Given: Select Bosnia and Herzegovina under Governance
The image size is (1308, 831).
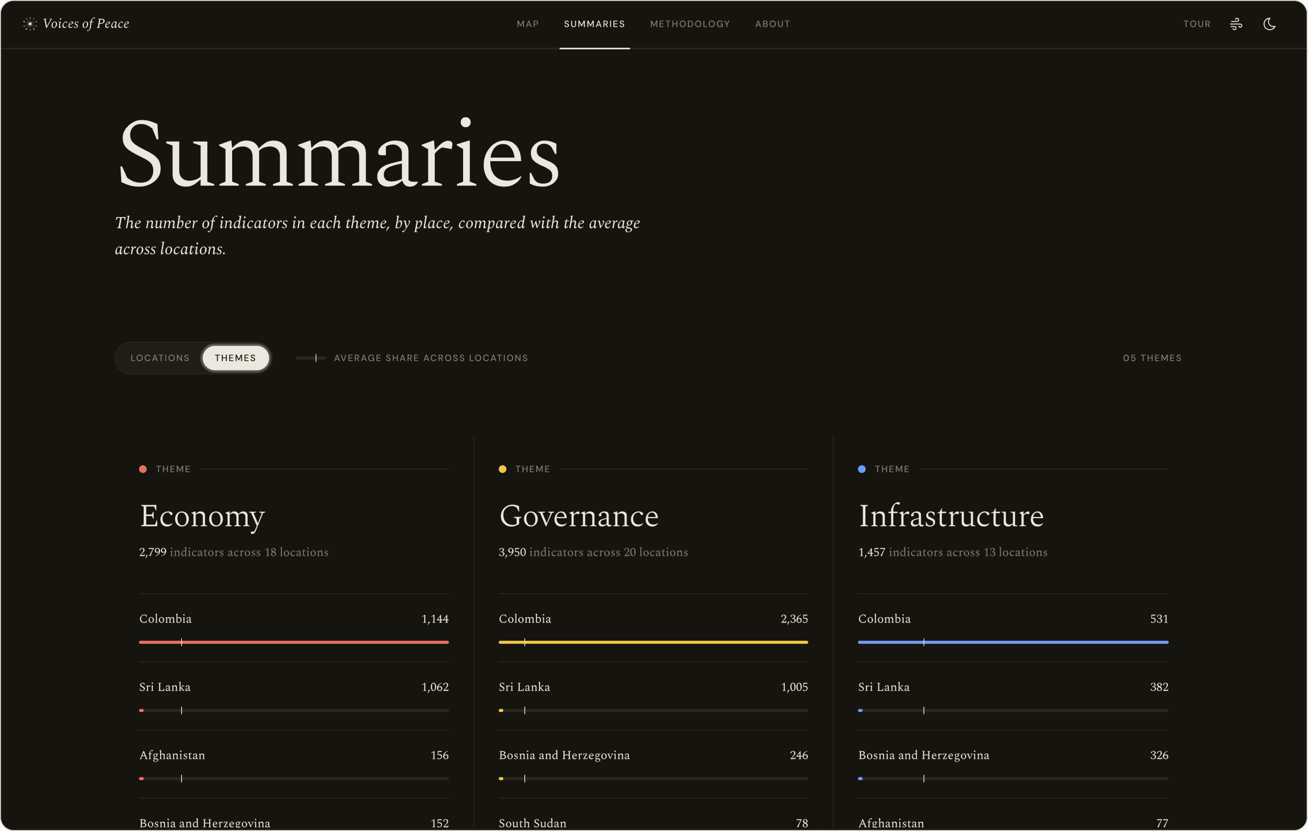Looking at the screenshot, I should (653, 764).
